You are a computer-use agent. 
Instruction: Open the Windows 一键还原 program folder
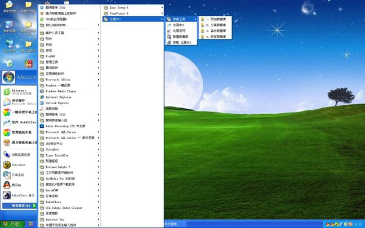[x=70, y=86]
